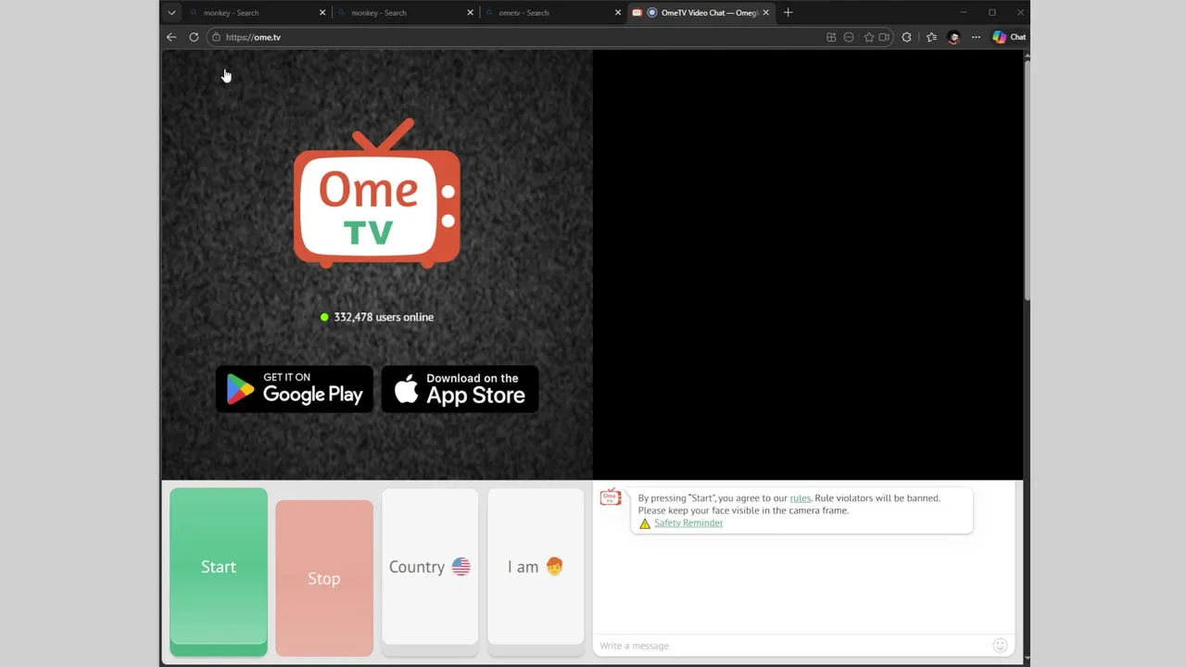This screenshot has width=1186, height=667.
Task: Open the Safety Reminder link
Action: pyautogui.click(x=688, y=523)
